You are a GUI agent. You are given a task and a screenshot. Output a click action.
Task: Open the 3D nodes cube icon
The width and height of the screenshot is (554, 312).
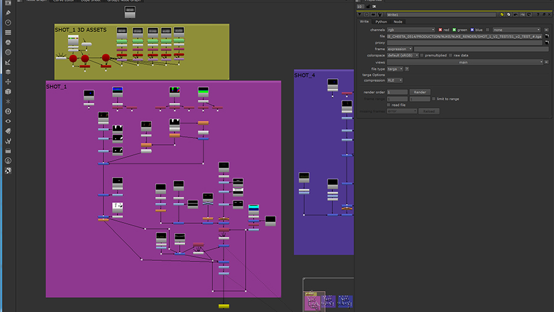9,91
